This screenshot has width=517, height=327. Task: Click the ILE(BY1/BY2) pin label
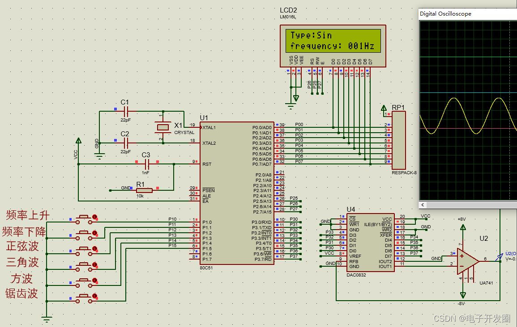tap(378, 224)
